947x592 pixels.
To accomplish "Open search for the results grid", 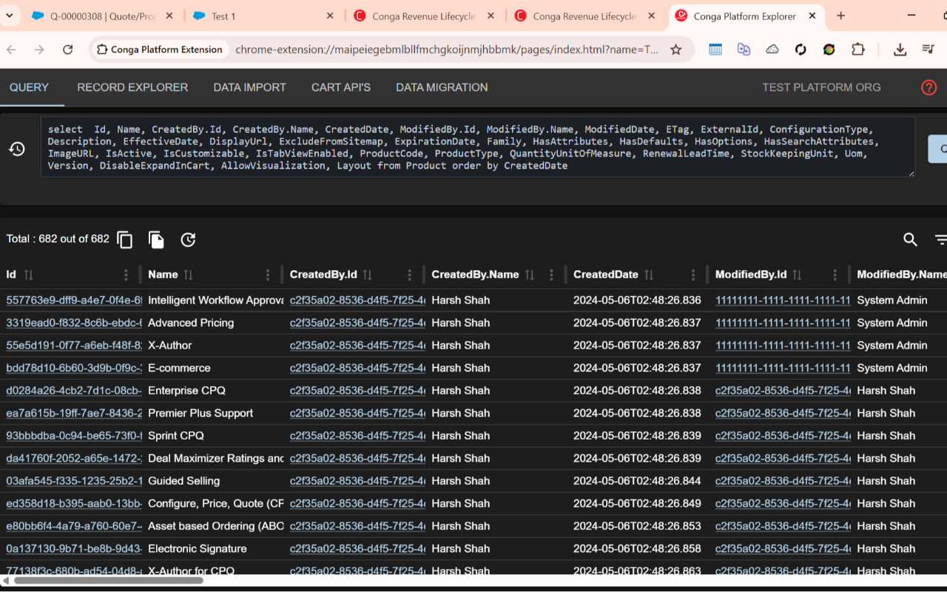I will (910, 240).
